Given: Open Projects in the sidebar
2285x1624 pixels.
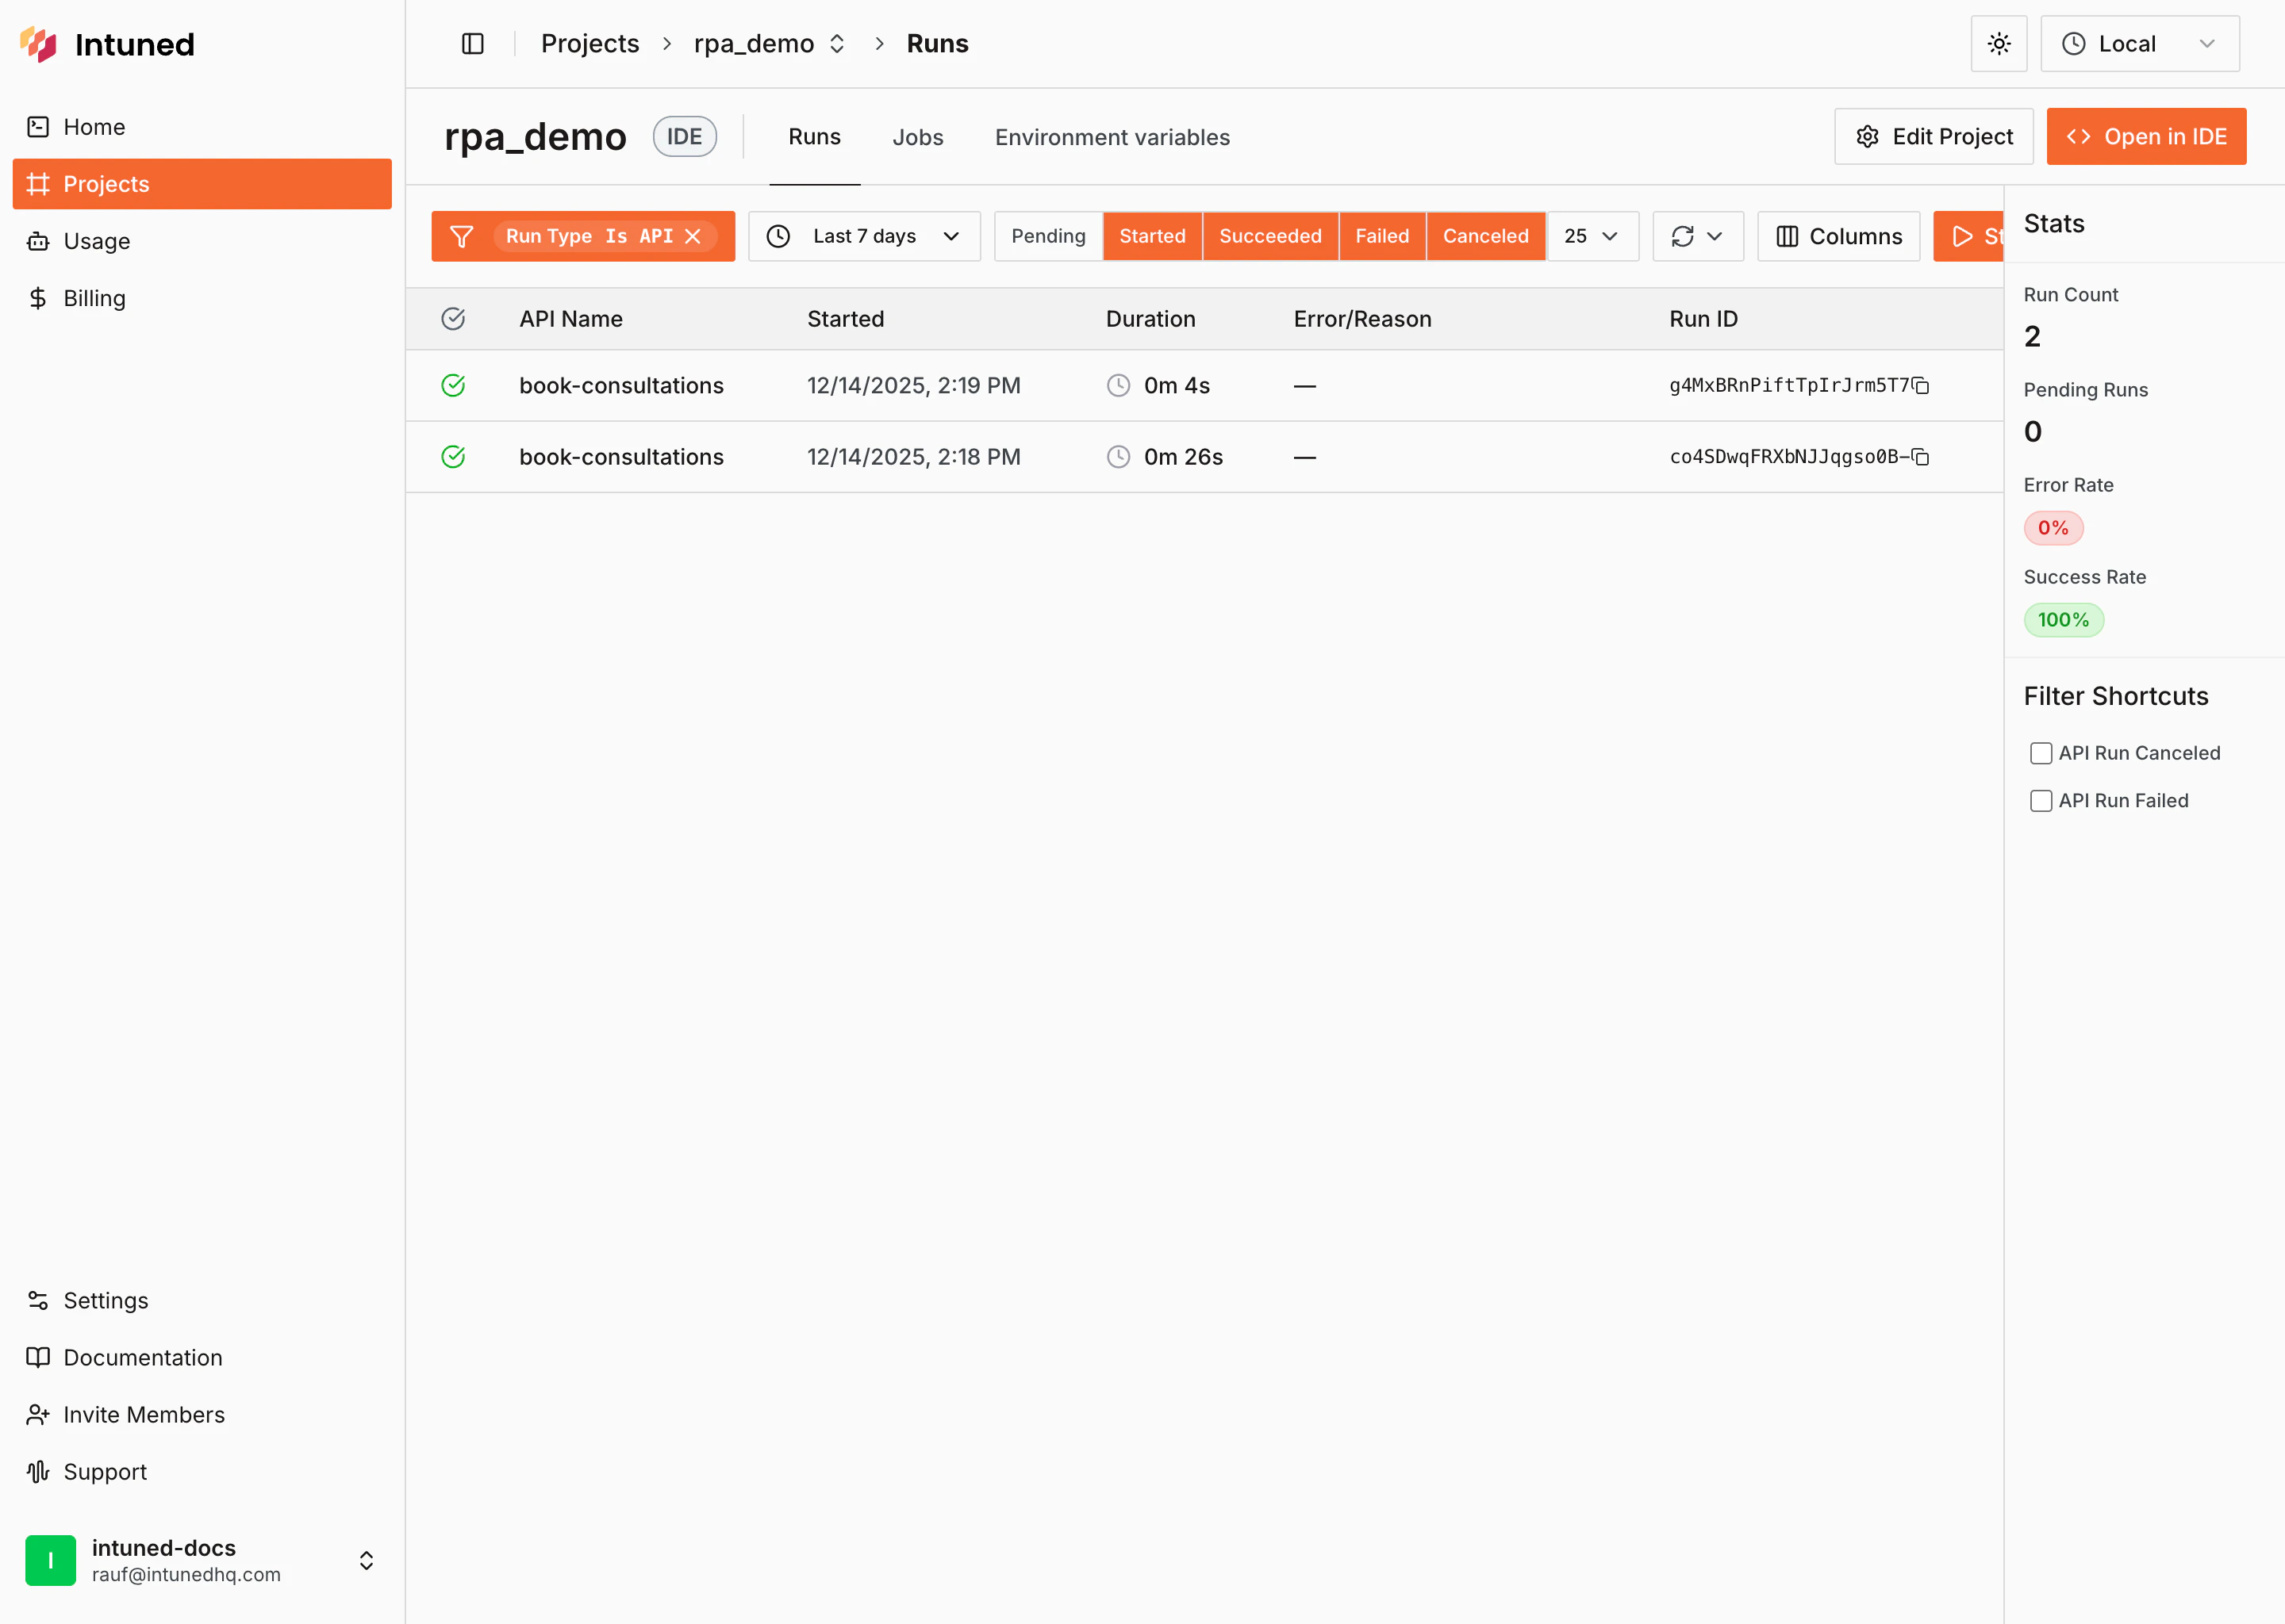Looking at the screenshot, I should tap(202, 184).
